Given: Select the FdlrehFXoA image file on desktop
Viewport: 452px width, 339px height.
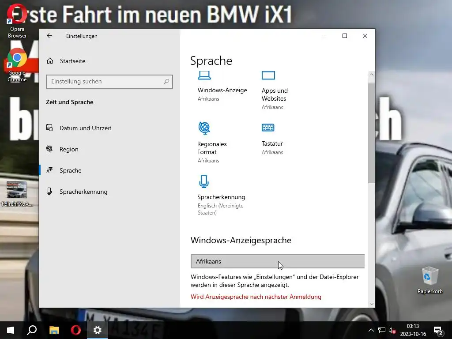Looking at the screenshot, I should [17, 194].
